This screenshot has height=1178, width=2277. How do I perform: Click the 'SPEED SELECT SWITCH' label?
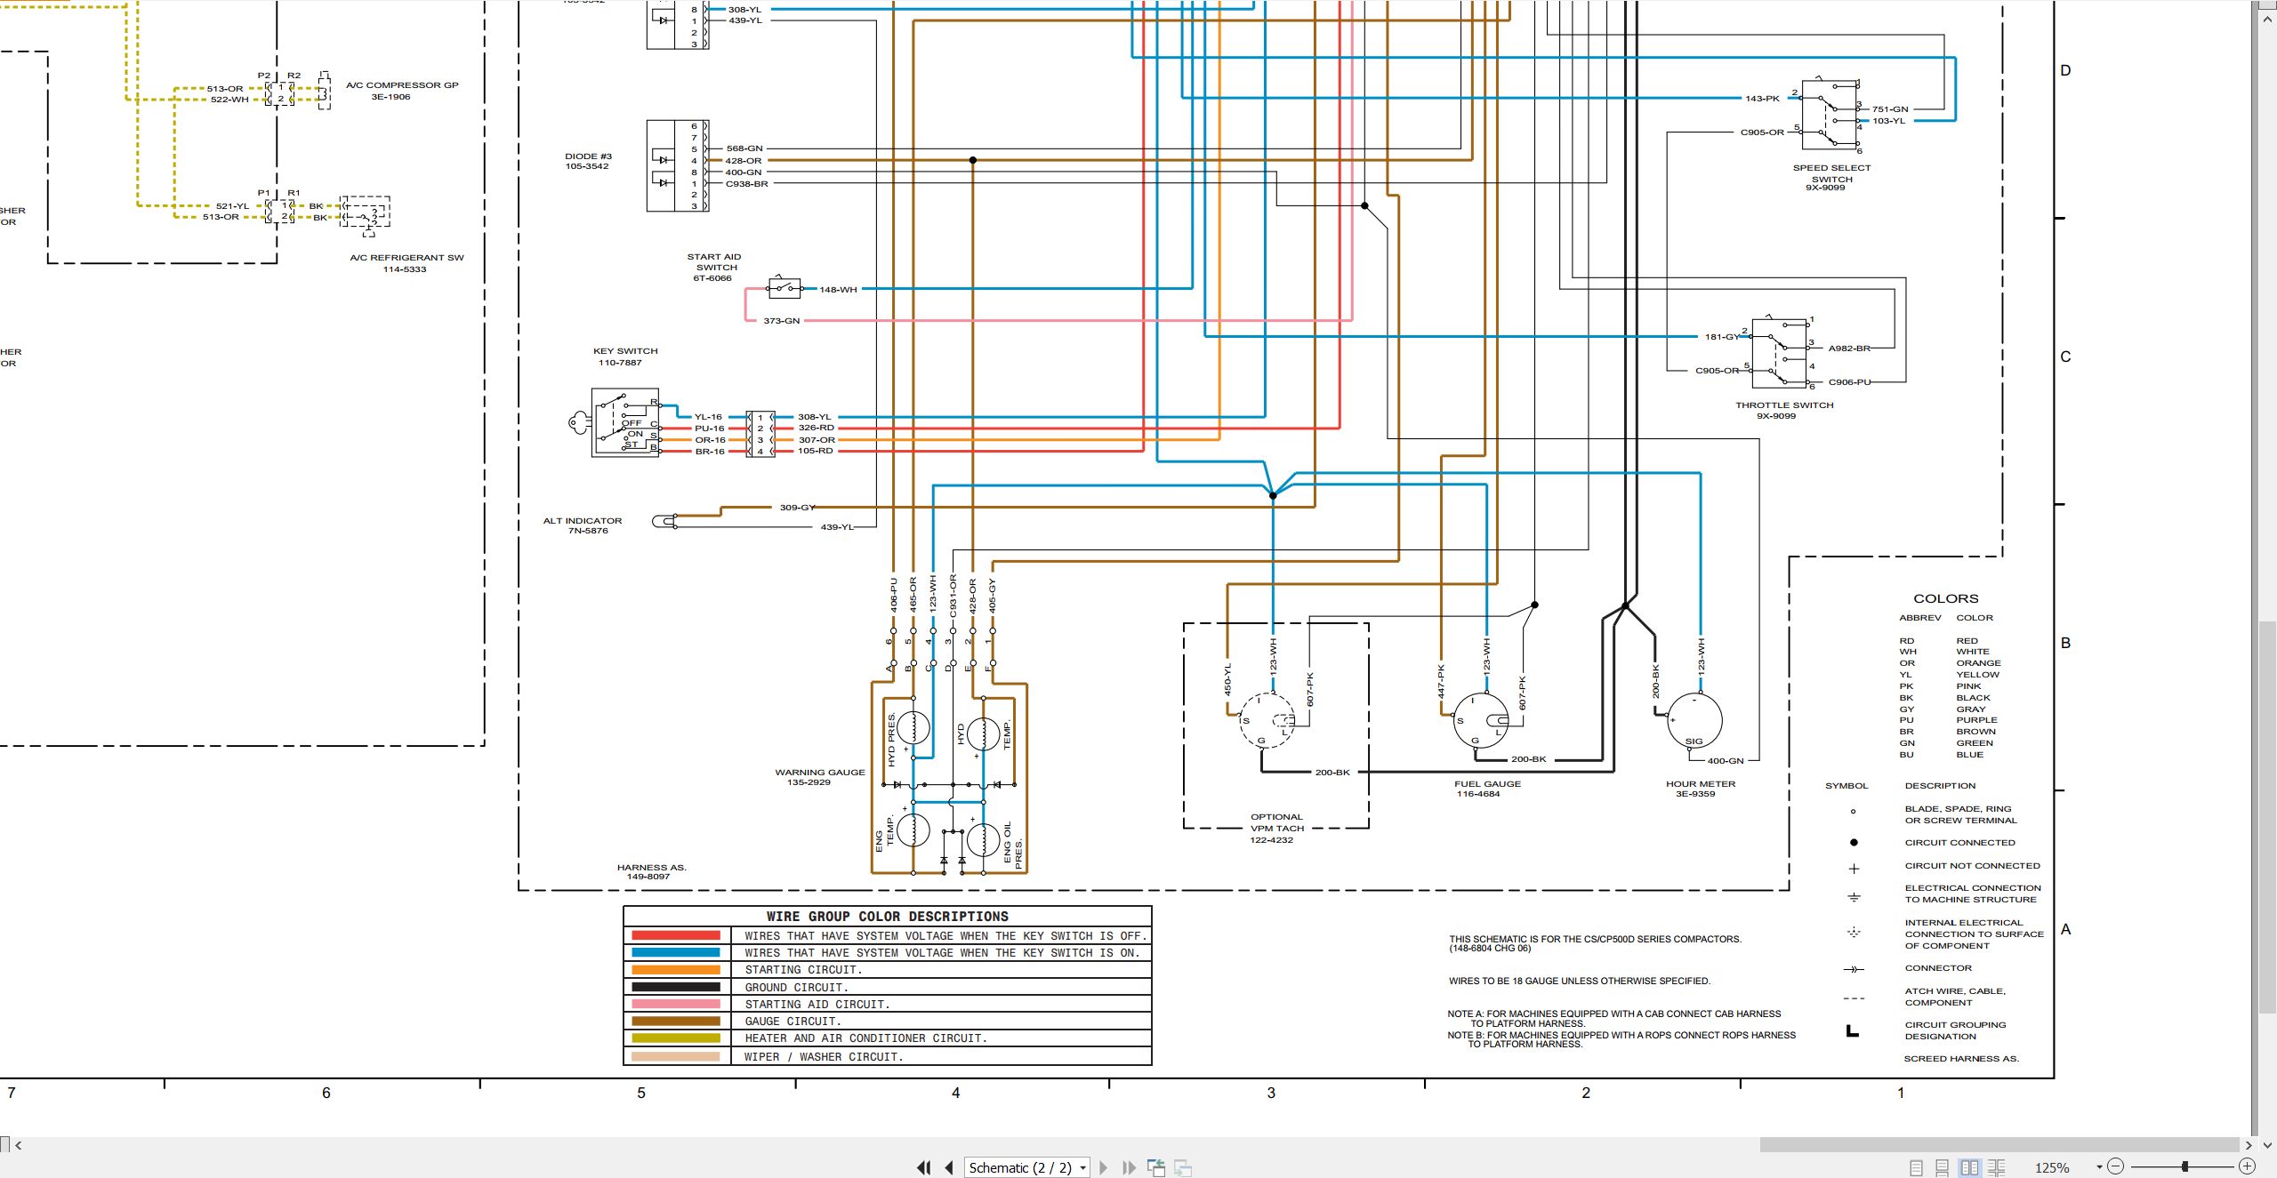(x=1831, y=173)
